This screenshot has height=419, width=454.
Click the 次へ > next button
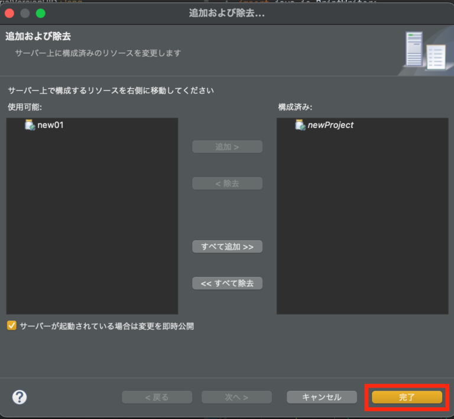(x=236, y=397)
